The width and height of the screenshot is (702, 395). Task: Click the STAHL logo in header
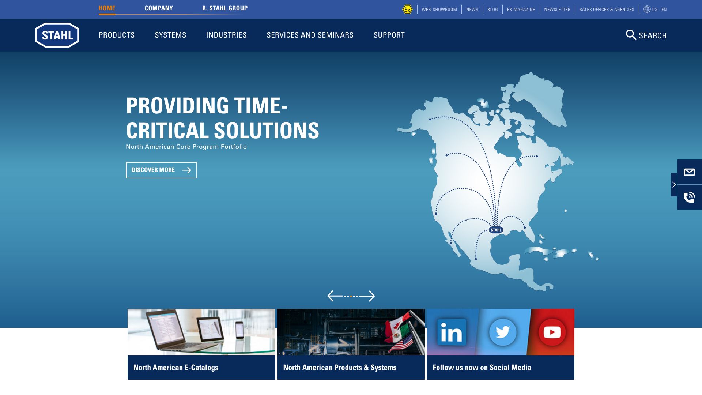coord(57,35)
